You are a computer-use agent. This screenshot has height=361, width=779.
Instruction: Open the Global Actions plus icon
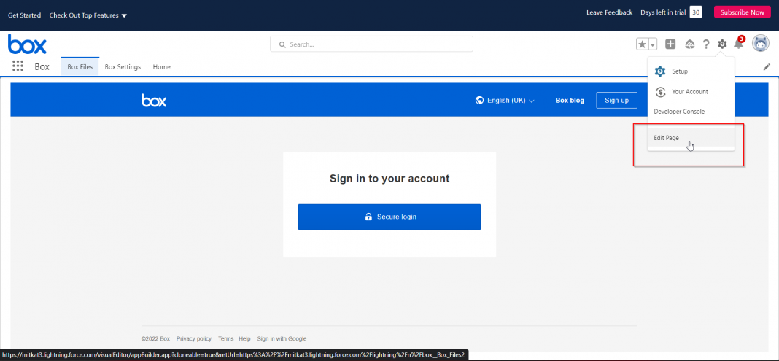tap(670, 44)
